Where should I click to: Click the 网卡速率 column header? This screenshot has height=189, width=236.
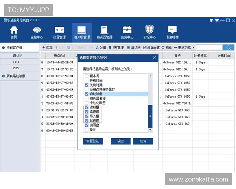[200, 56]
